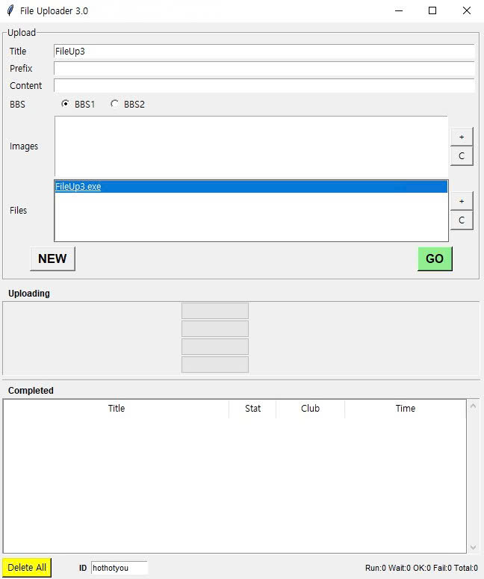Select FileUp3.exe in the Files list
The width and height of the screenshot is (484, 579).
[x=251, y=187]
